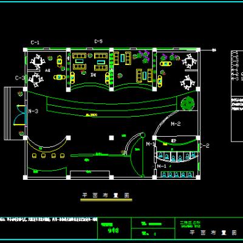Select the arrow at the top-right wall end
Screen dimensions: 243x243
214,50
